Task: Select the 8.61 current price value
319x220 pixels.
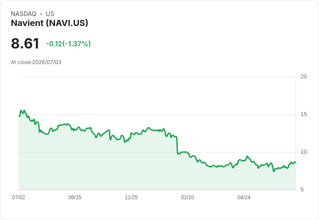Action: click(x=25, y=43)
